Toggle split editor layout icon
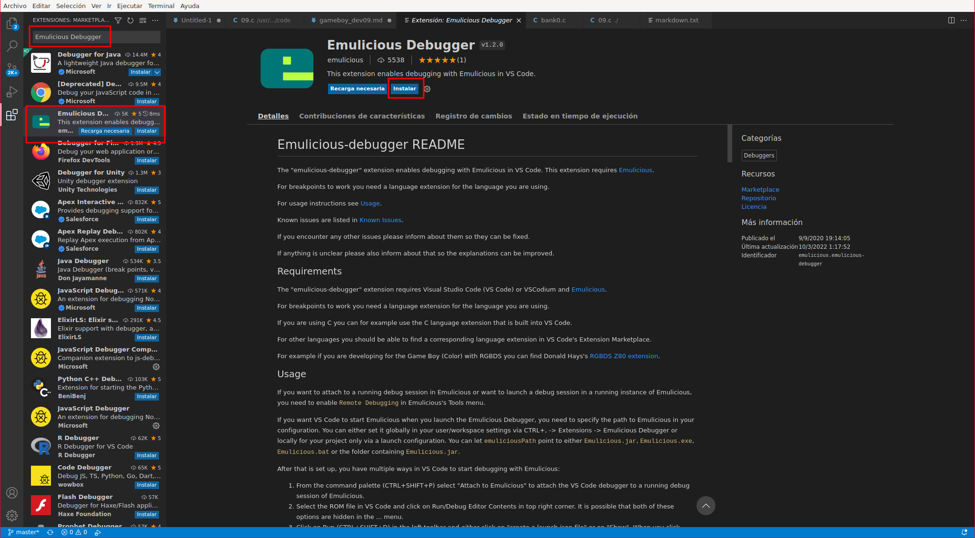This screenshot has height=538, width=975. [x=951, y=20]
